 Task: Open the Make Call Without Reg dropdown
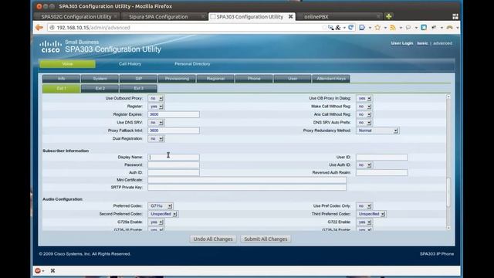pos(364,107)
